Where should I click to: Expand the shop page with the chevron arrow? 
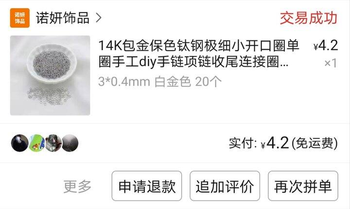(x=98, y=18)
